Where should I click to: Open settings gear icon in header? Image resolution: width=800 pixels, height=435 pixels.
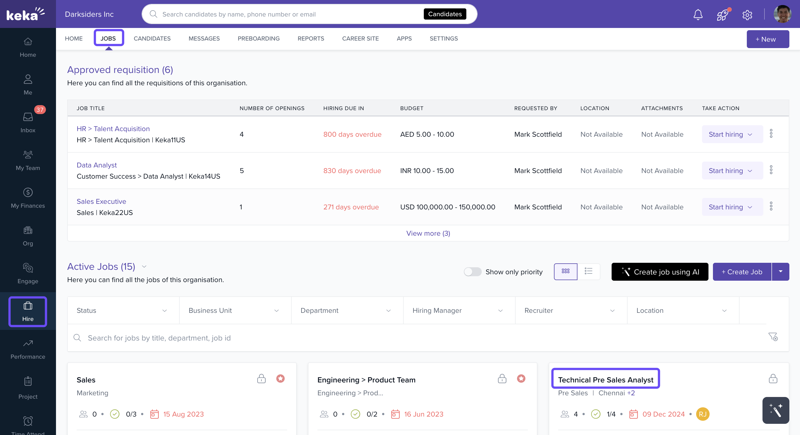click(747, 15)
